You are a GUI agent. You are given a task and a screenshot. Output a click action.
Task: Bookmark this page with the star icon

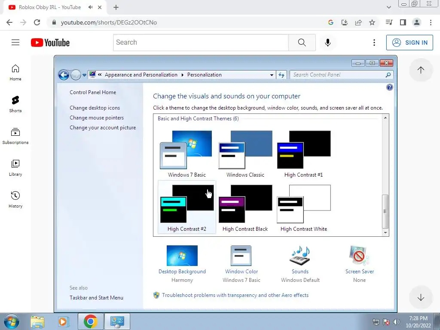pyautogui.click(x=372, y=22)
